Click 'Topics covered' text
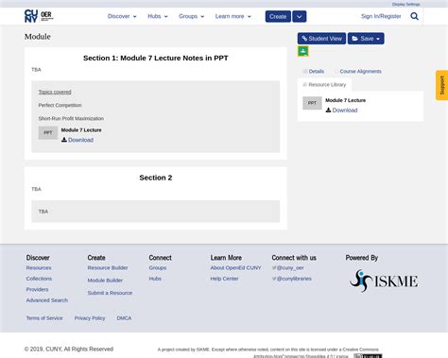The width and height of the screenshot is (448, 358). 55,92
